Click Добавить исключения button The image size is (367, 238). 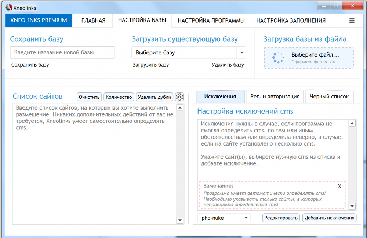point(329,218)
